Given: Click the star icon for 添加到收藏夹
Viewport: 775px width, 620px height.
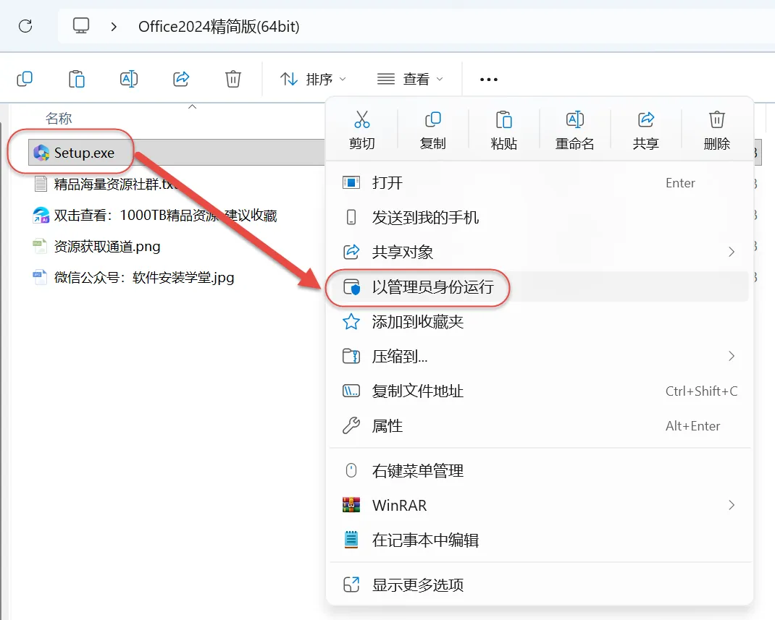Looking at the screenshot, I should click(x=351, y=322).
